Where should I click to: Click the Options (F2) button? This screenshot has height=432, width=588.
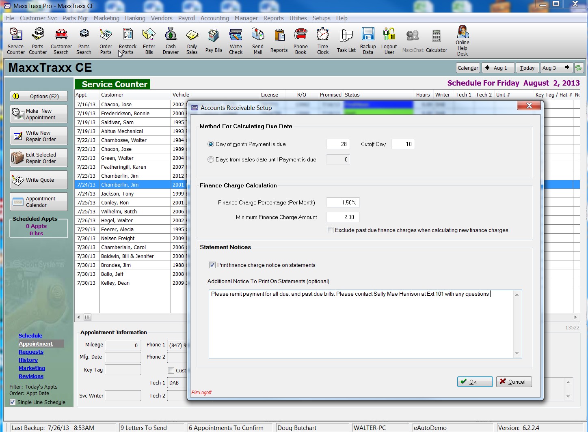tap(39, 96)
